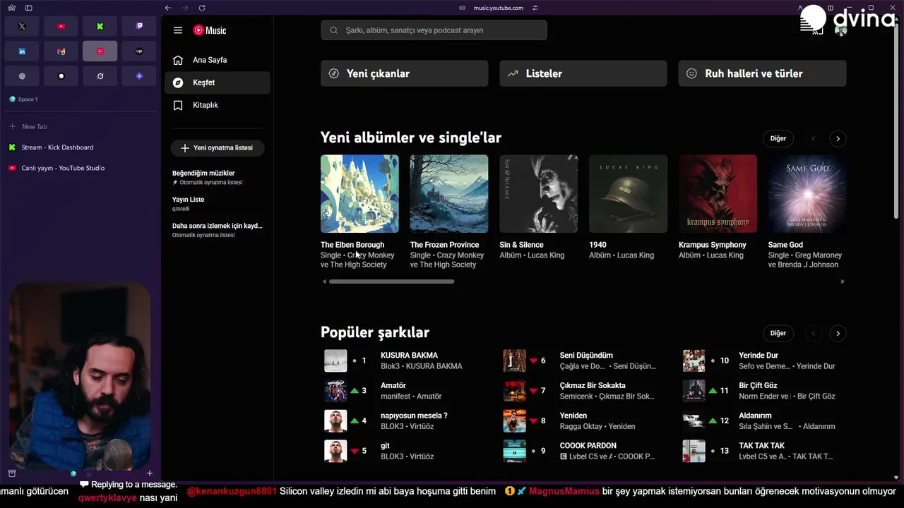The height and width of the screenshot is (508, 904).
Task: Click the TAK TAK TAK title
Action: (761, 445)
